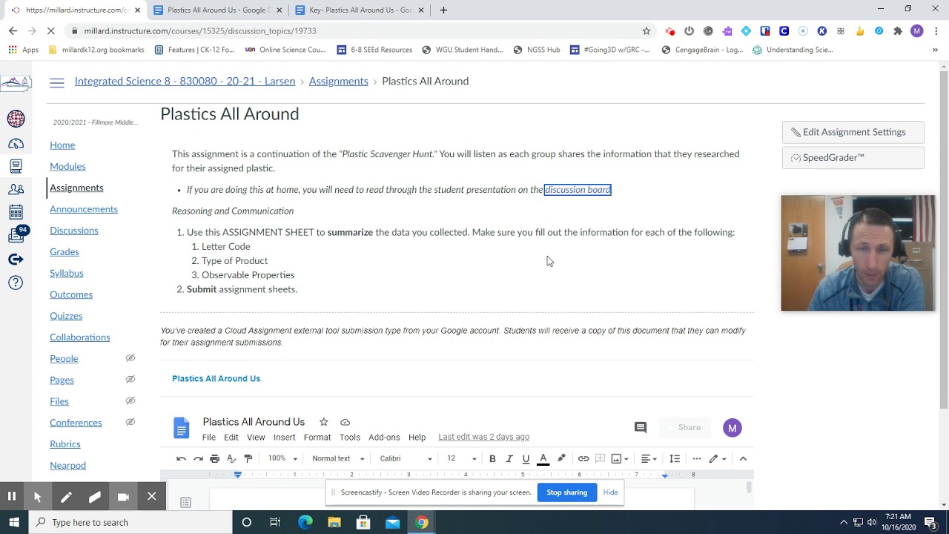Viewport: 949px width, 534px height.
Task: Insert link icon in Docs toolbar
Action: tap(583, 458)
